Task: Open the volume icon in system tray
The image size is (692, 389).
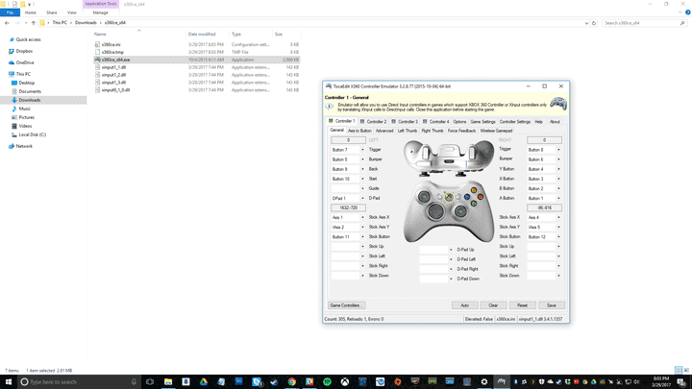Action: tap(636, 382)
